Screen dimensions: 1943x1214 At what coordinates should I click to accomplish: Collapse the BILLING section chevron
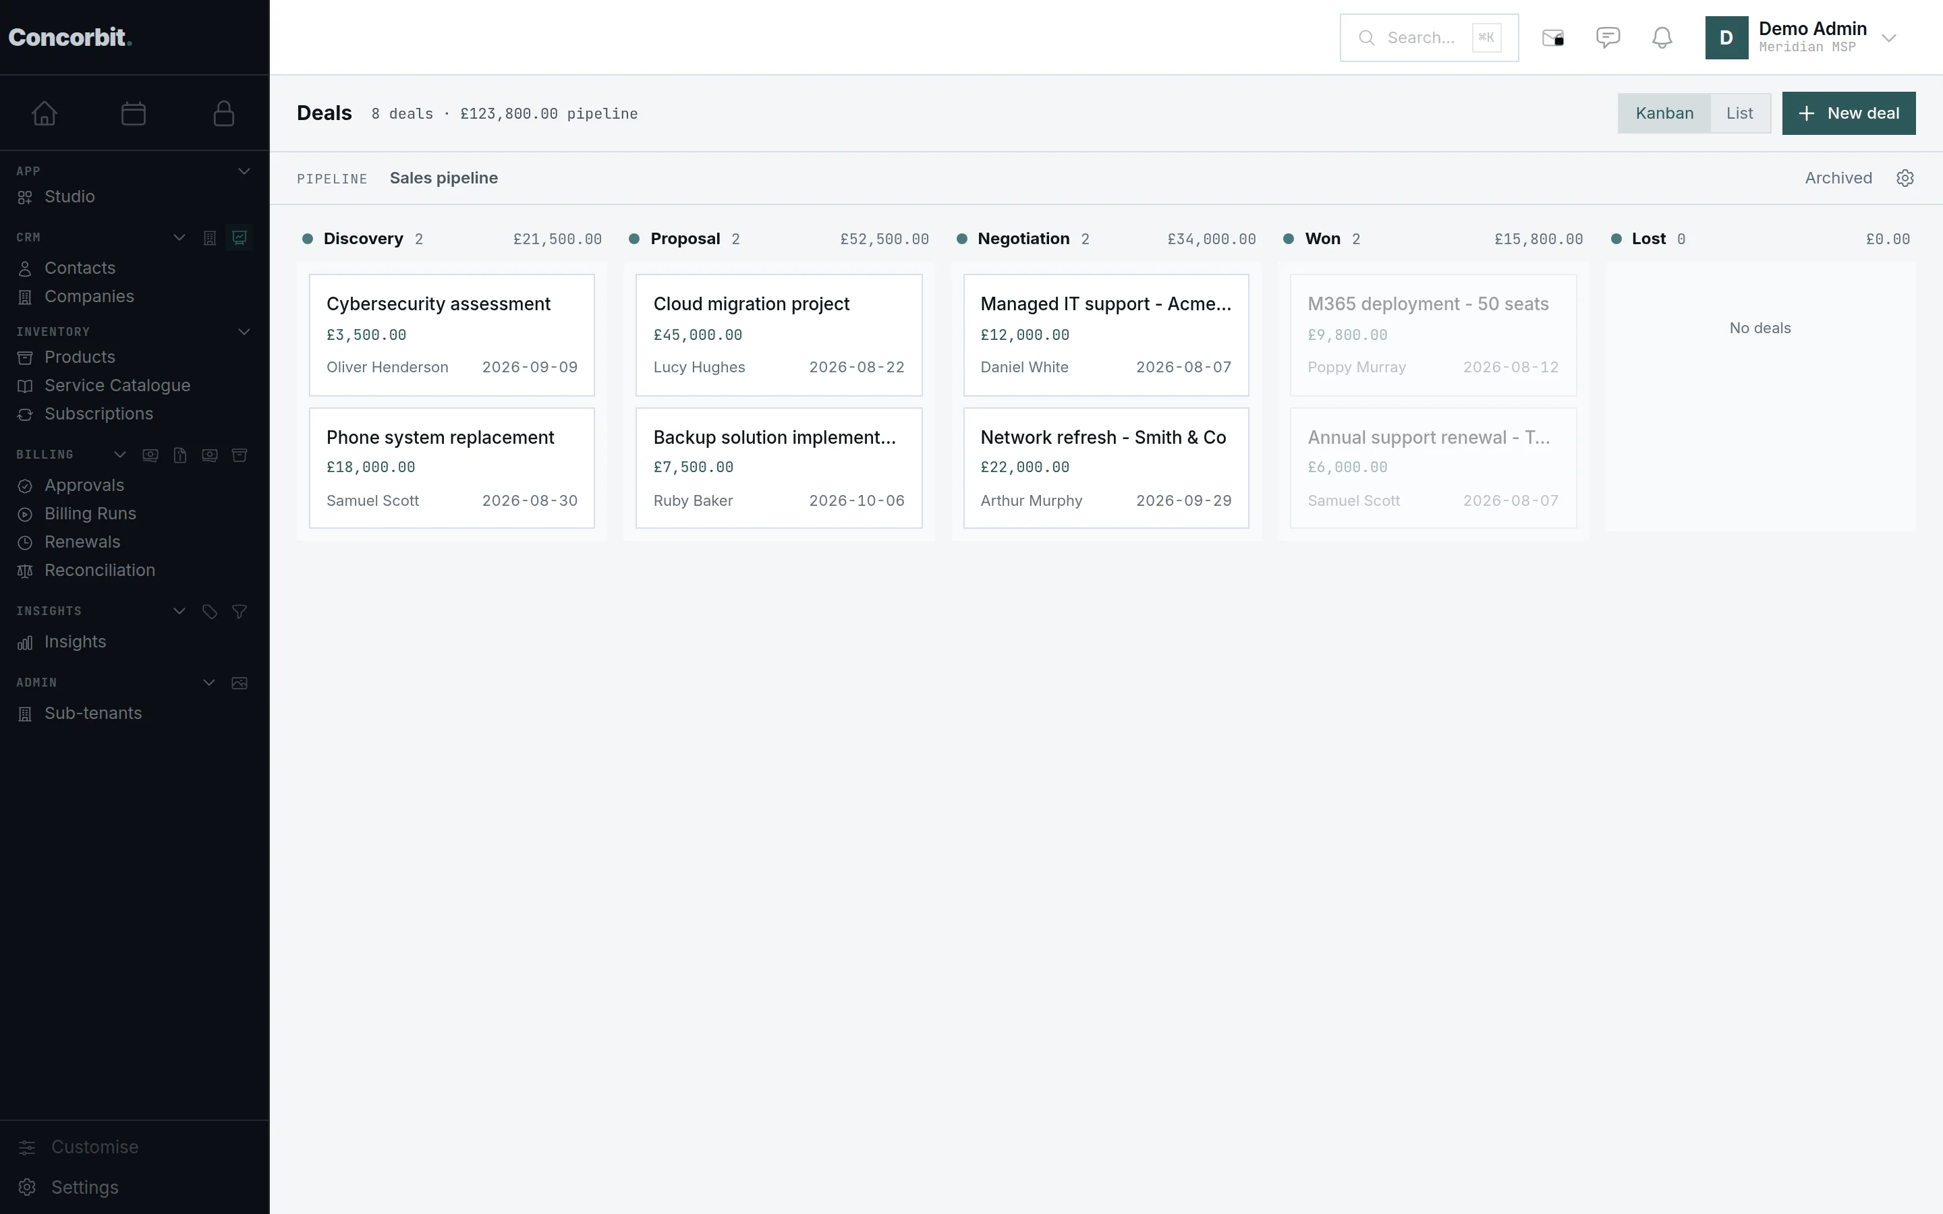pos(121,455)
